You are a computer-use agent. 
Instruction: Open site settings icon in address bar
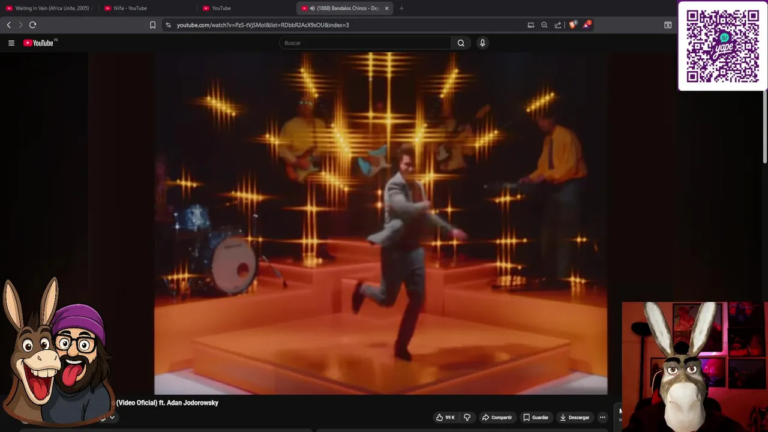click(x=168, y=25)
